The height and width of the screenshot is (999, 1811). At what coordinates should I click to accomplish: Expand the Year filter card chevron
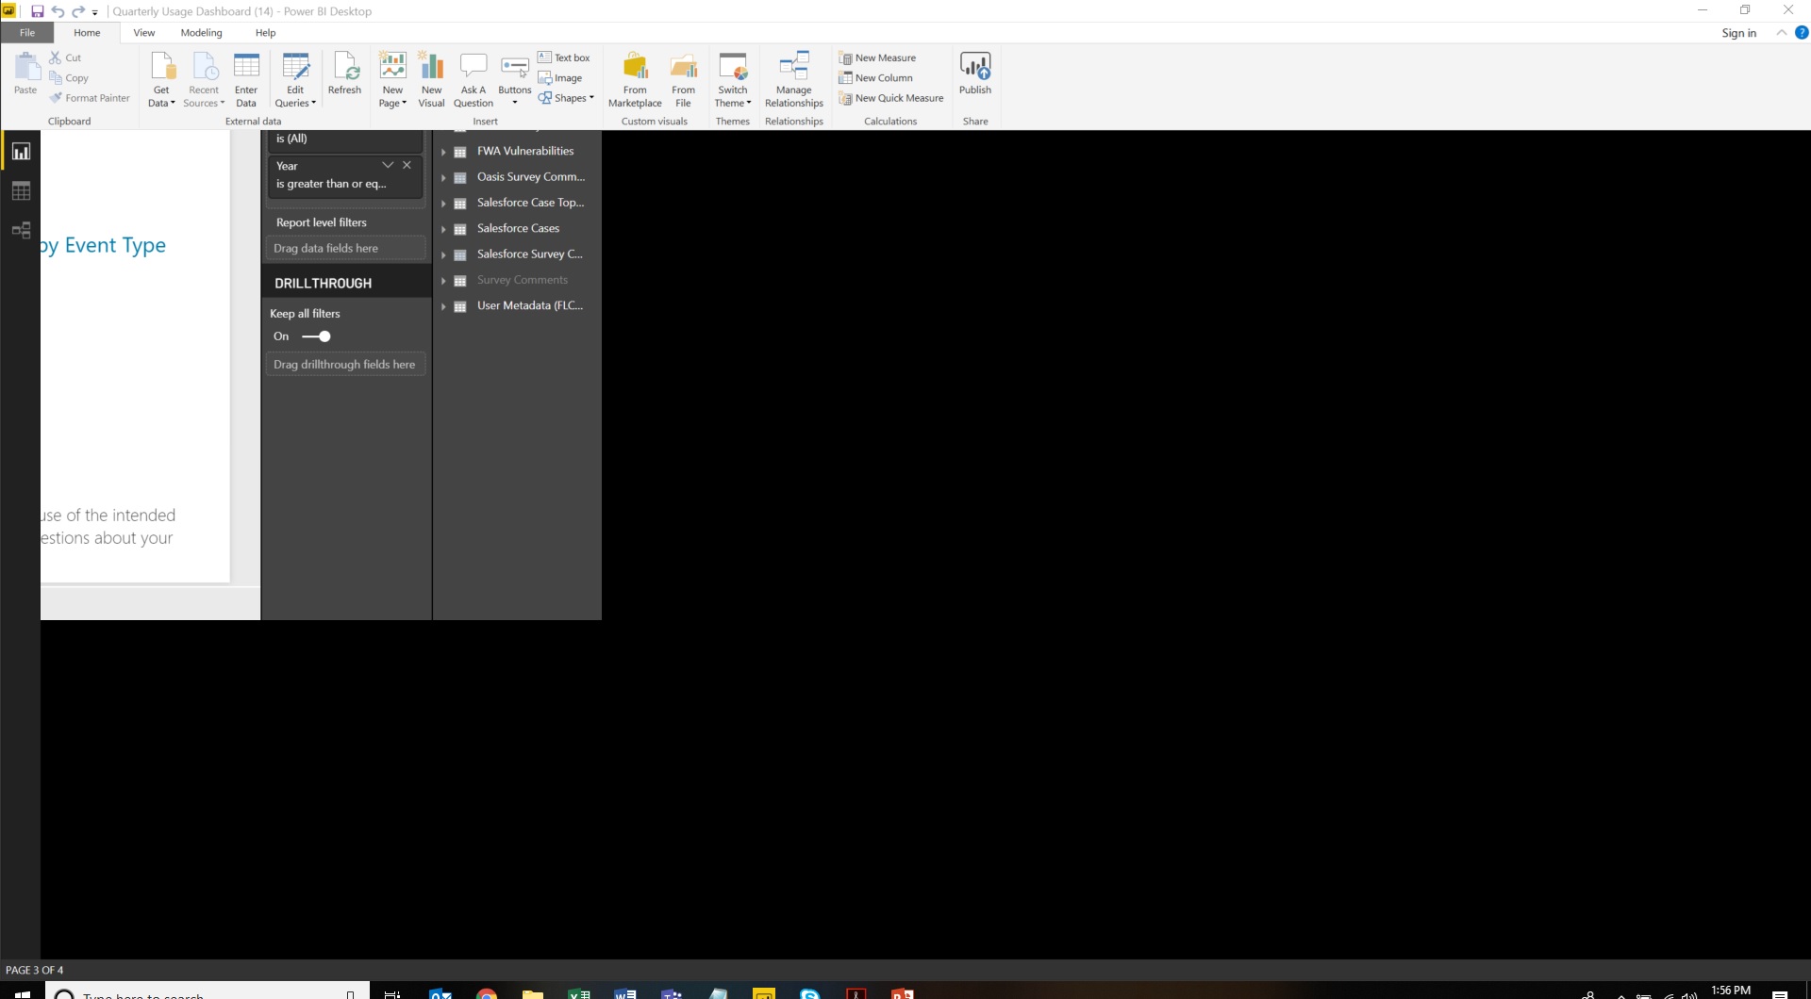388,165
